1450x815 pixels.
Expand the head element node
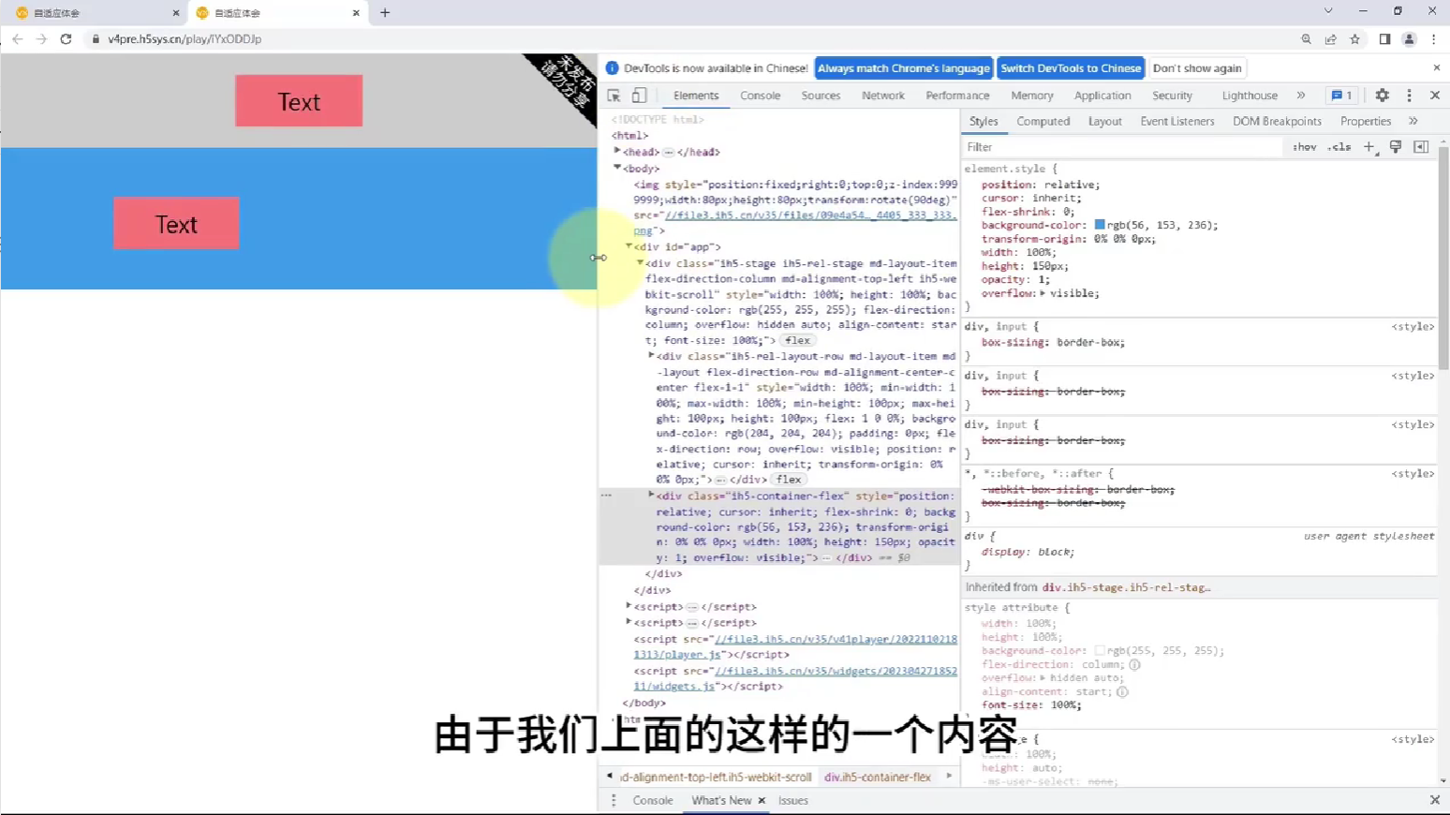[616, 151]
